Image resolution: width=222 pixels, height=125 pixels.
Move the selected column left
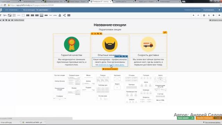pyautogui.click(x=92, y=34)
